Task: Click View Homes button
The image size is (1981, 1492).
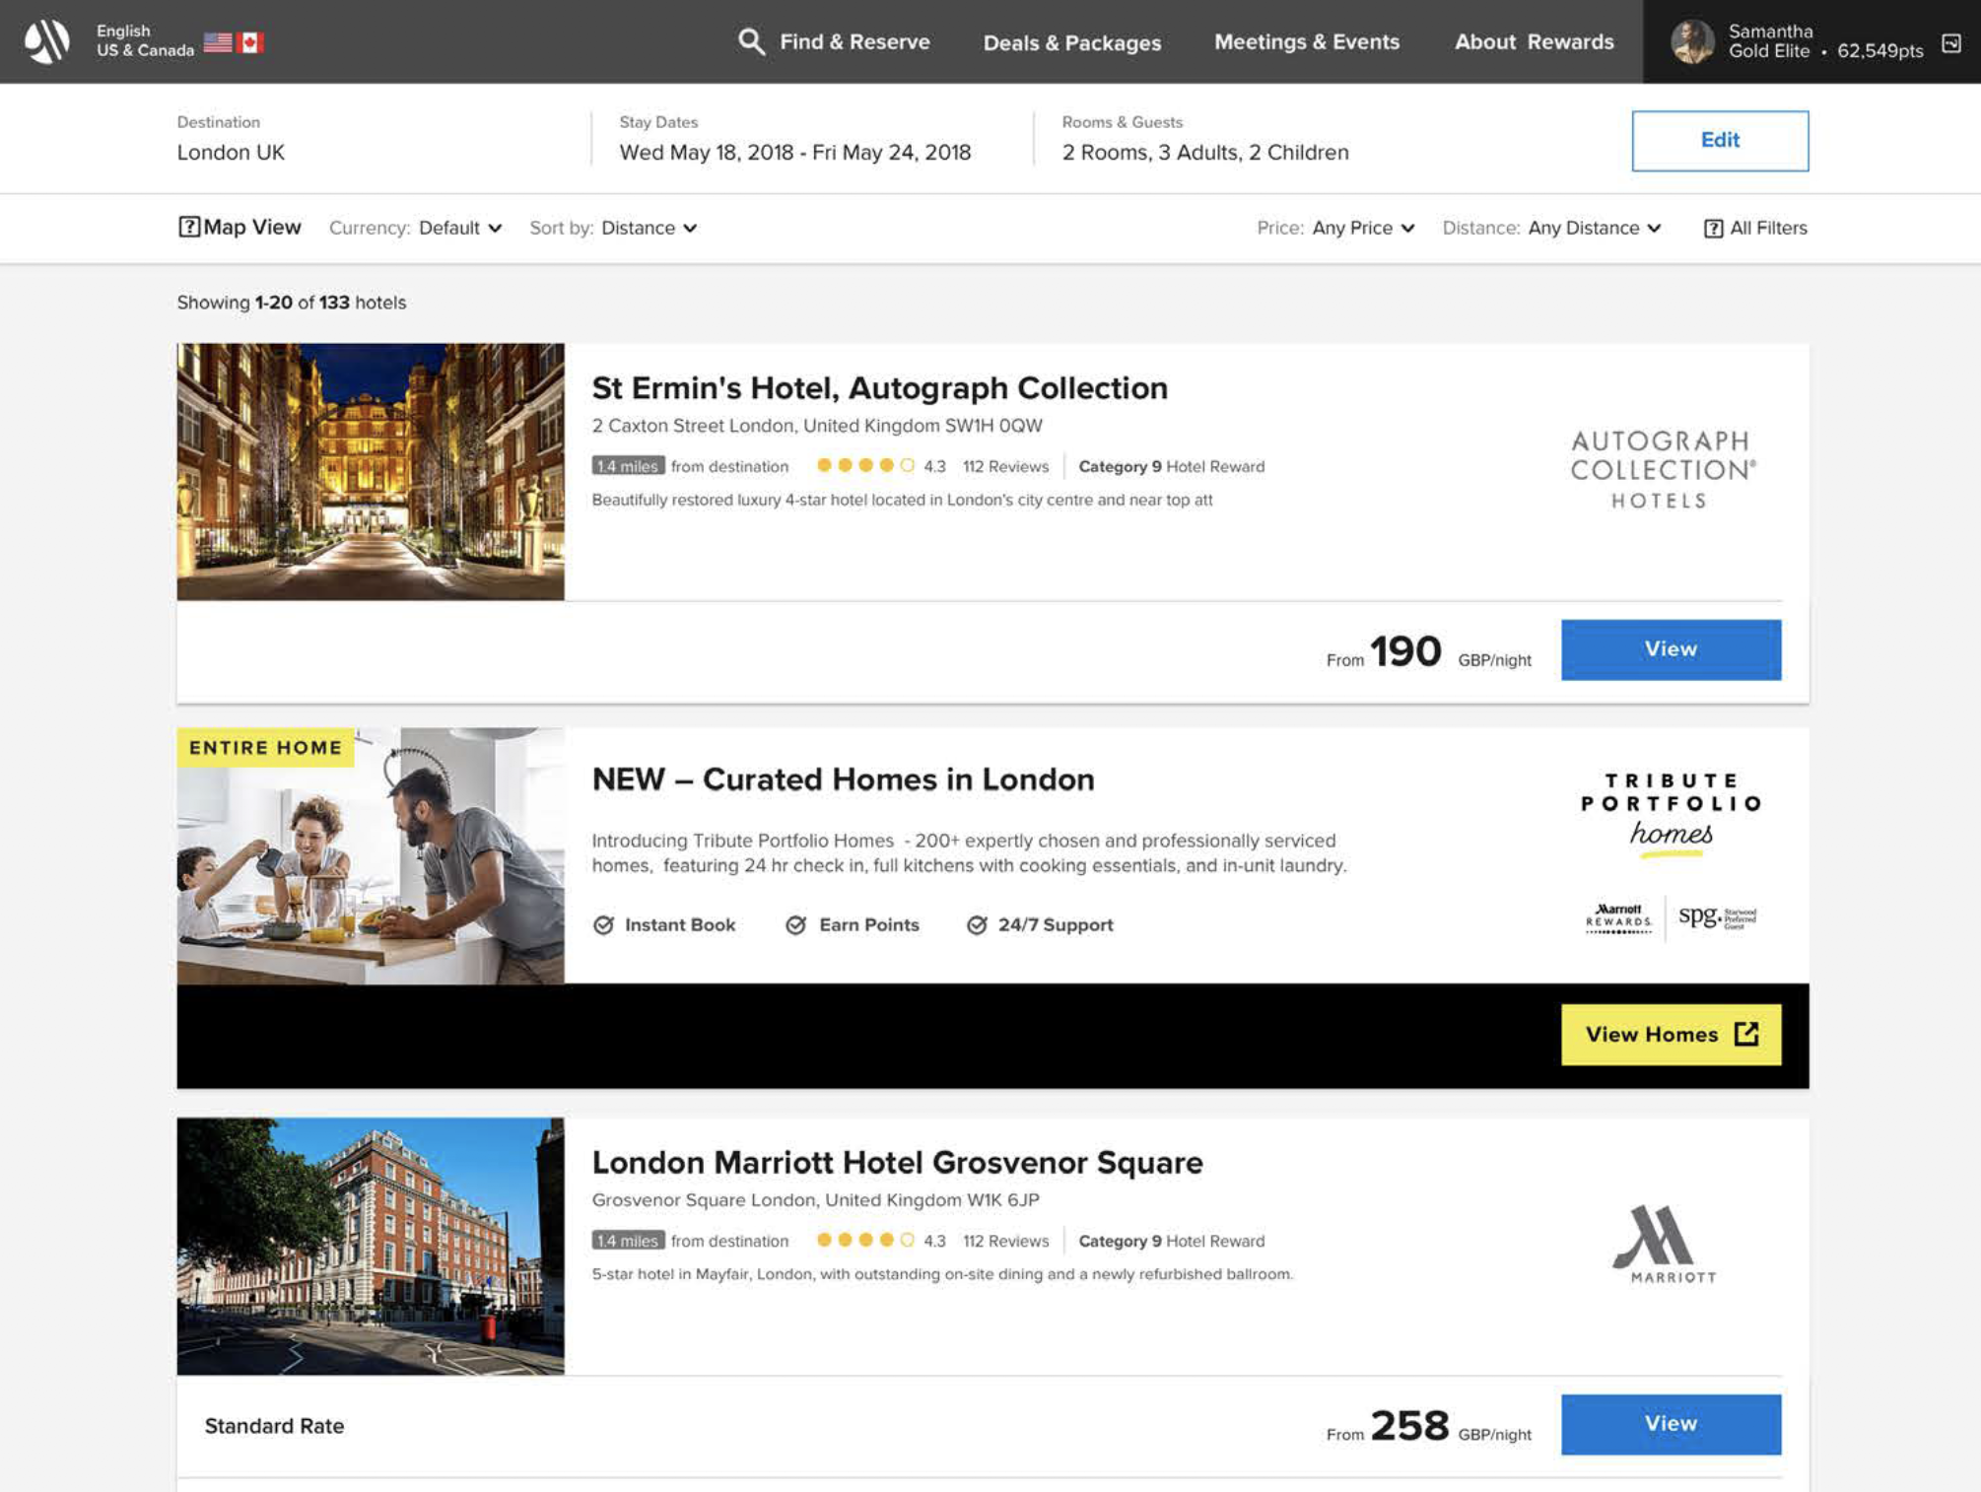Action: coord(1671,1034)
